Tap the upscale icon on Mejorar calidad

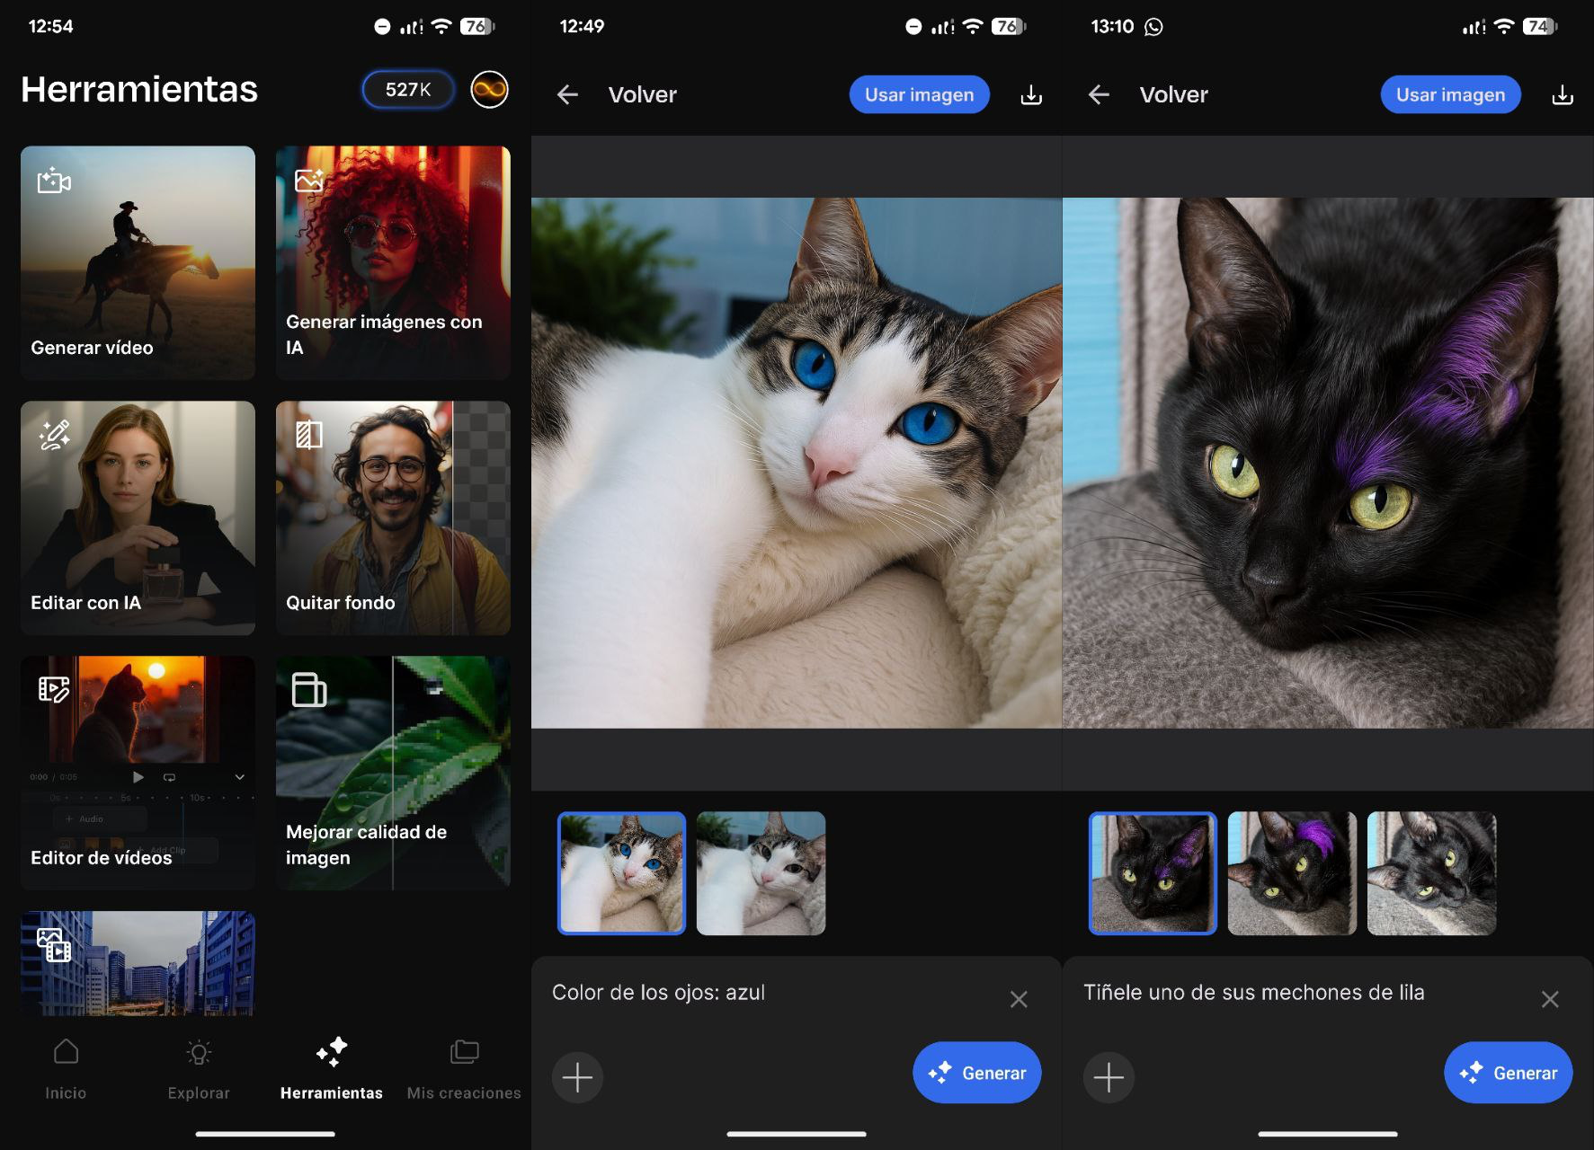(x=309, y=690)
